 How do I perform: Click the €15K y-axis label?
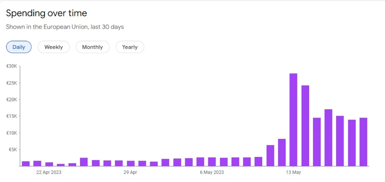[11, 116]
